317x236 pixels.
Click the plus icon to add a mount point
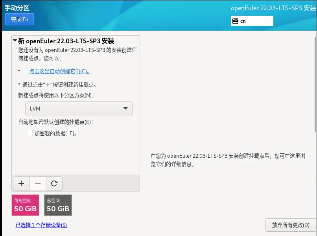coord(21,183)
